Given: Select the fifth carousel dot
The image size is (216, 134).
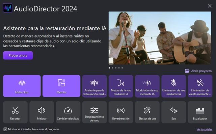Looking at the screenshot, I should pos(122,68).
